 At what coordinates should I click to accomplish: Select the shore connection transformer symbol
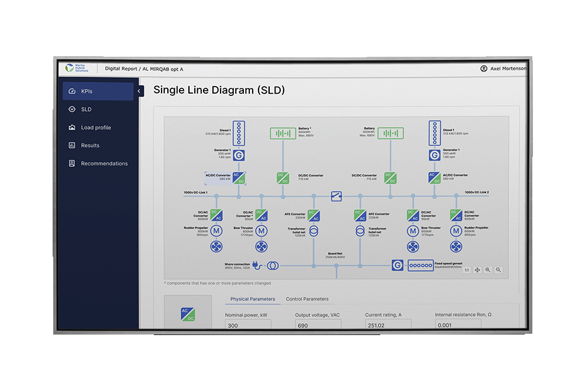tap(273, 265)
